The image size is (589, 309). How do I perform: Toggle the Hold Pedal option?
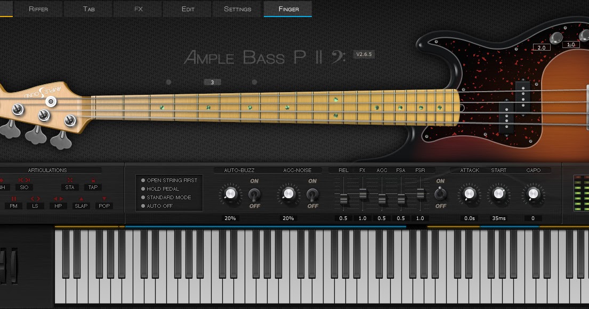click(160, 189)
